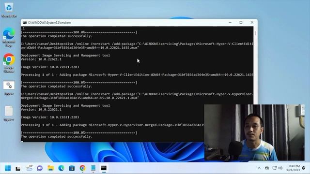Click the cmd.exe title bar icon
Viewport: 310px width, 174px height.
point(25,23)
